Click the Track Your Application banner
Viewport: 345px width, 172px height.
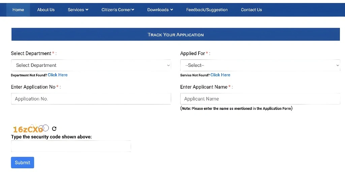click(176, 35)
